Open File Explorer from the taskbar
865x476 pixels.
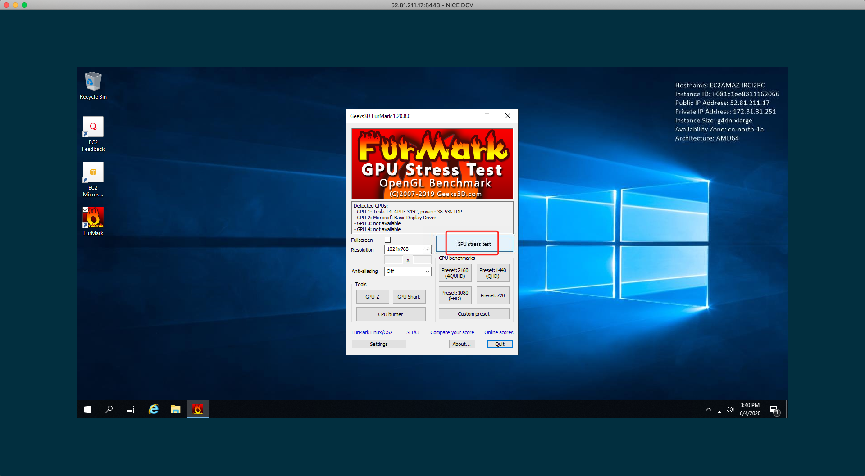tap(175, 409)
